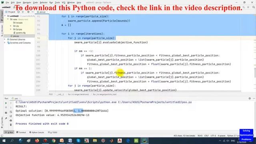
Task: Expand the Scripts folder
Action: click(x=11, y=29)
